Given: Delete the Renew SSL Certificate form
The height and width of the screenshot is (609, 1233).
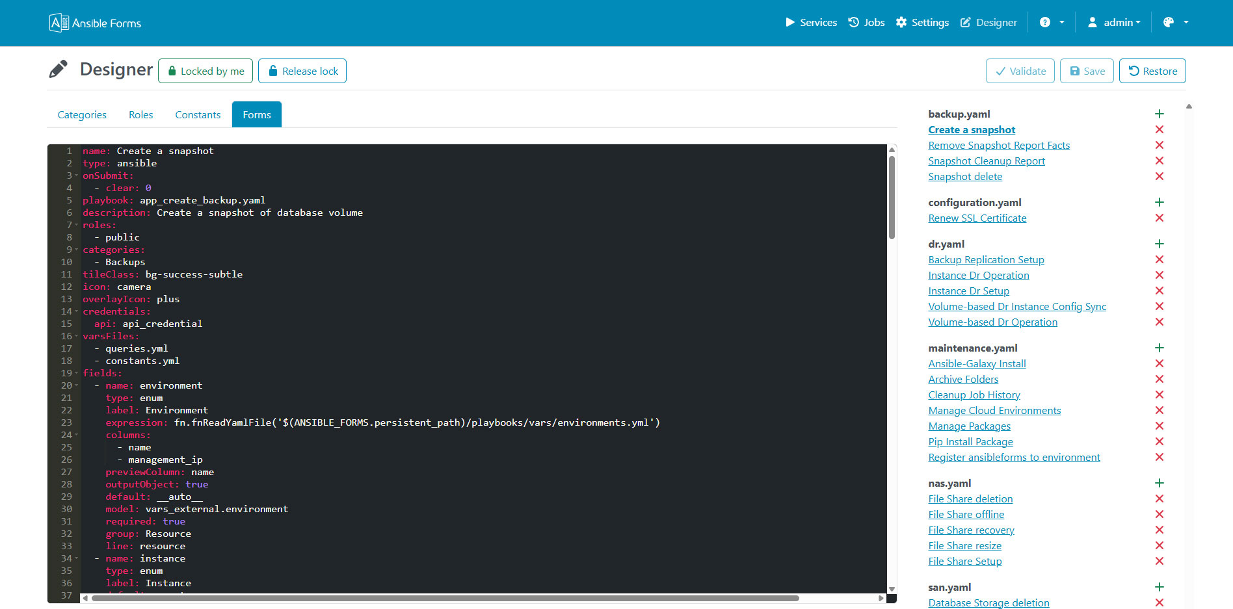Looking at the screenshot, I should coord(1160,218).
